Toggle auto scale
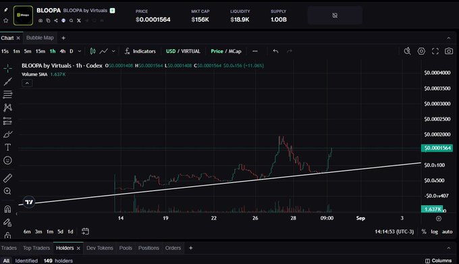 tap(447, 232)
